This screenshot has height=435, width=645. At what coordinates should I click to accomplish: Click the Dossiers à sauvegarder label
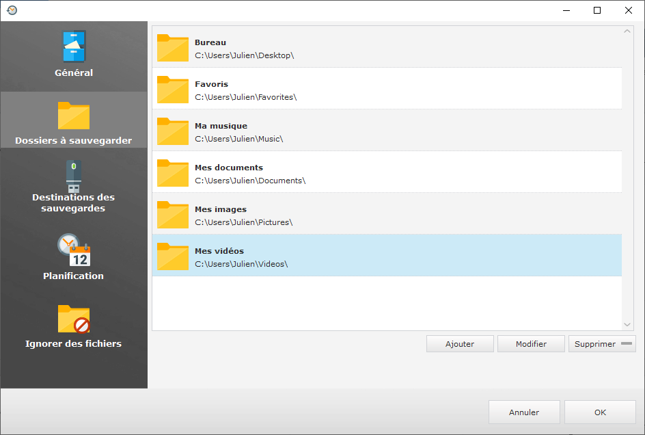[x=74, y=140]
